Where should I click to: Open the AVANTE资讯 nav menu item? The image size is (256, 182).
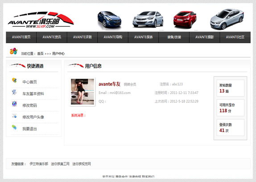pyautogui.click(x=52, y=37)
